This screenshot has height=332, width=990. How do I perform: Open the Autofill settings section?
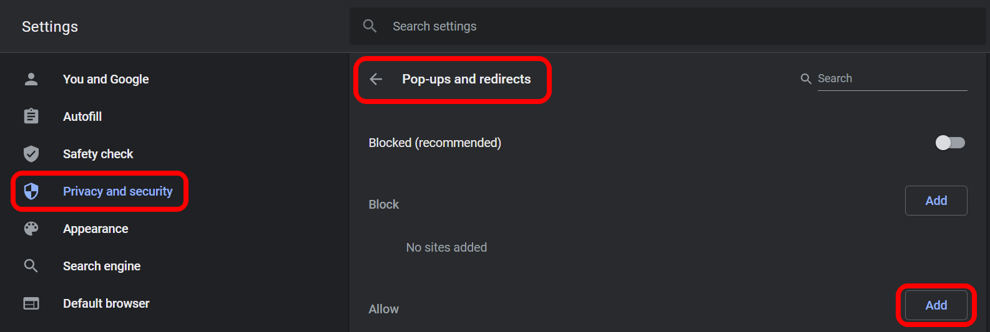(x=82, y=116)
